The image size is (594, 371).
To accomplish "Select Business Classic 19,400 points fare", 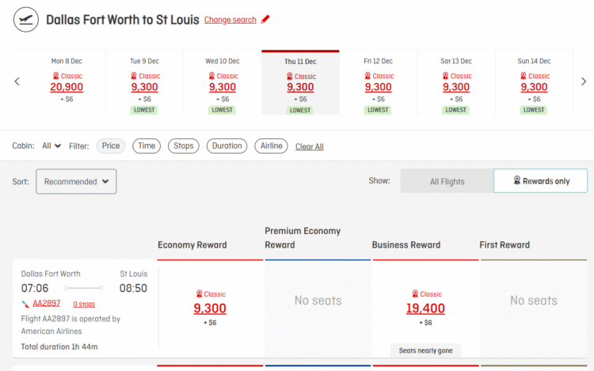I will [x=425, y=309].
